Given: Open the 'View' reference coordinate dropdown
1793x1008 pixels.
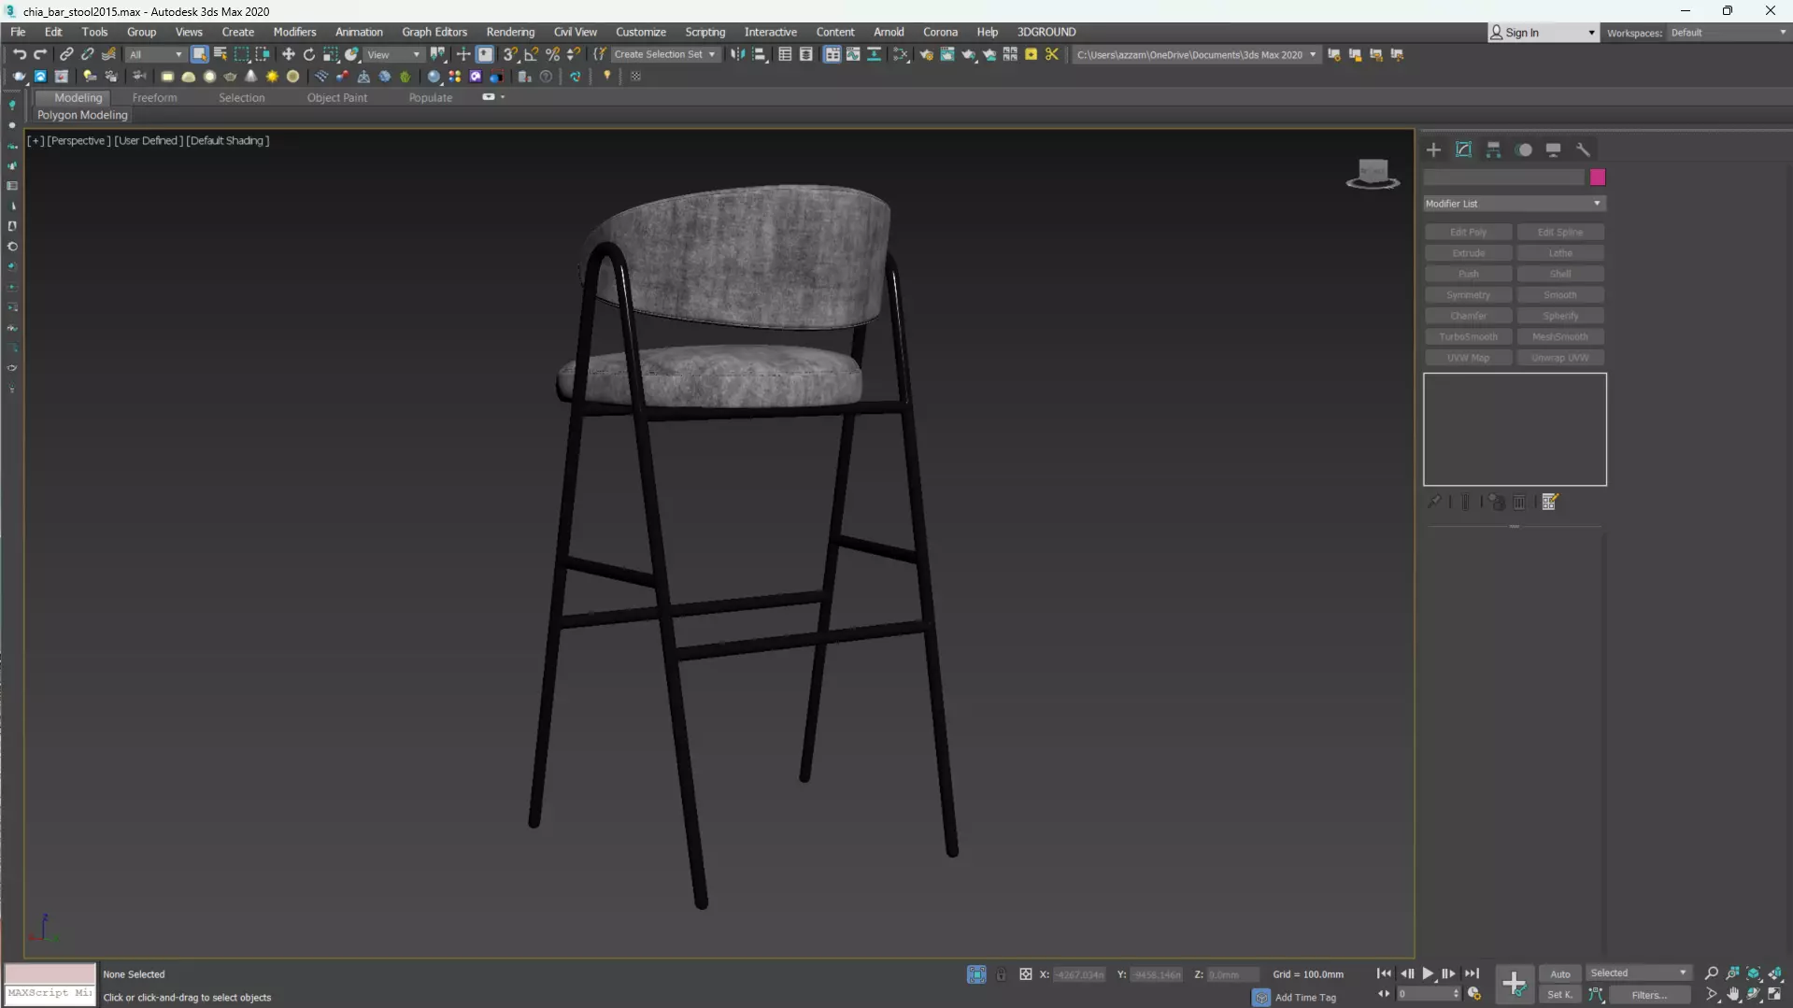Looking at the screenshot, I should pos(393,54).
